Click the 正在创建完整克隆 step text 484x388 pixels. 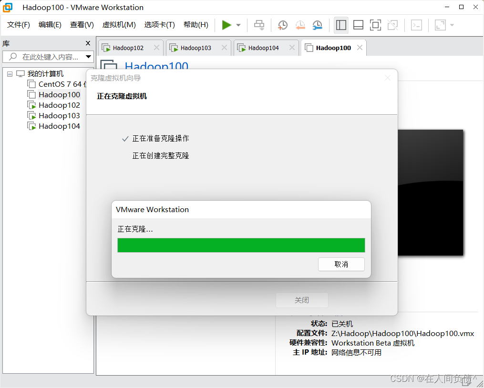coord(161,155)
